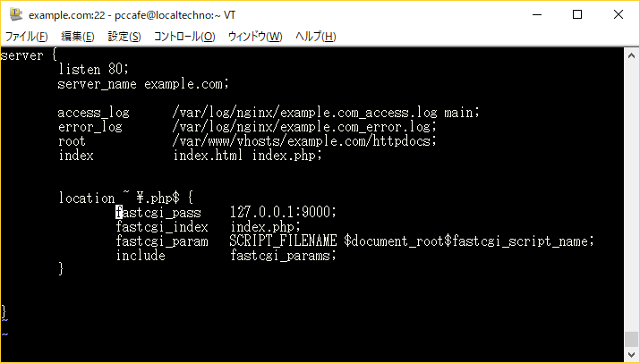The width and height of the screenshot is (640, 363).
Task: Click the cursor block on fastcgi_pass line
Action: pyautogui.click(x=119, y=212)
